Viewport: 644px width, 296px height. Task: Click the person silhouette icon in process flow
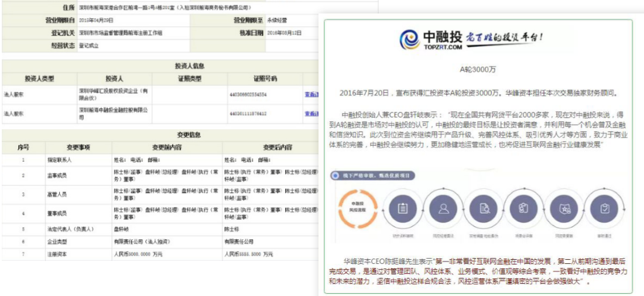444,209
